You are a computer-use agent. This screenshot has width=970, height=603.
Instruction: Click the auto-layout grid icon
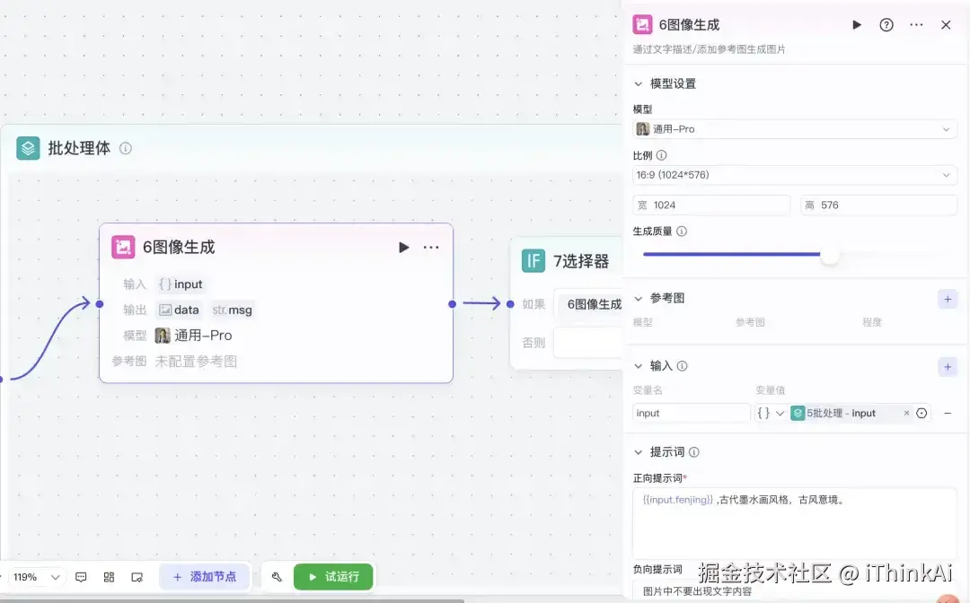point(109,577)
